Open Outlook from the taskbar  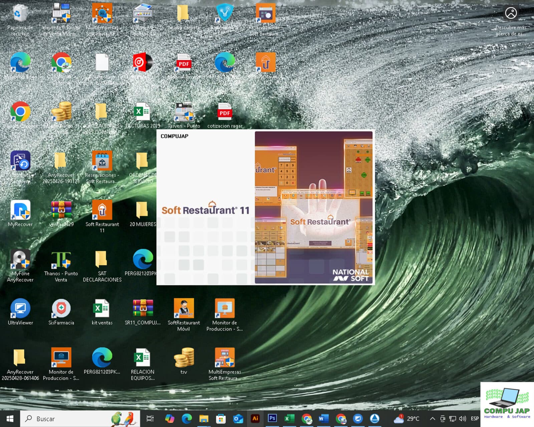(238, 418)
